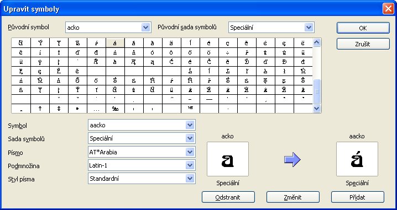Select the ó with acute cell
The width and height of the screenshot is (397, 210).
(x=153, y=52)
